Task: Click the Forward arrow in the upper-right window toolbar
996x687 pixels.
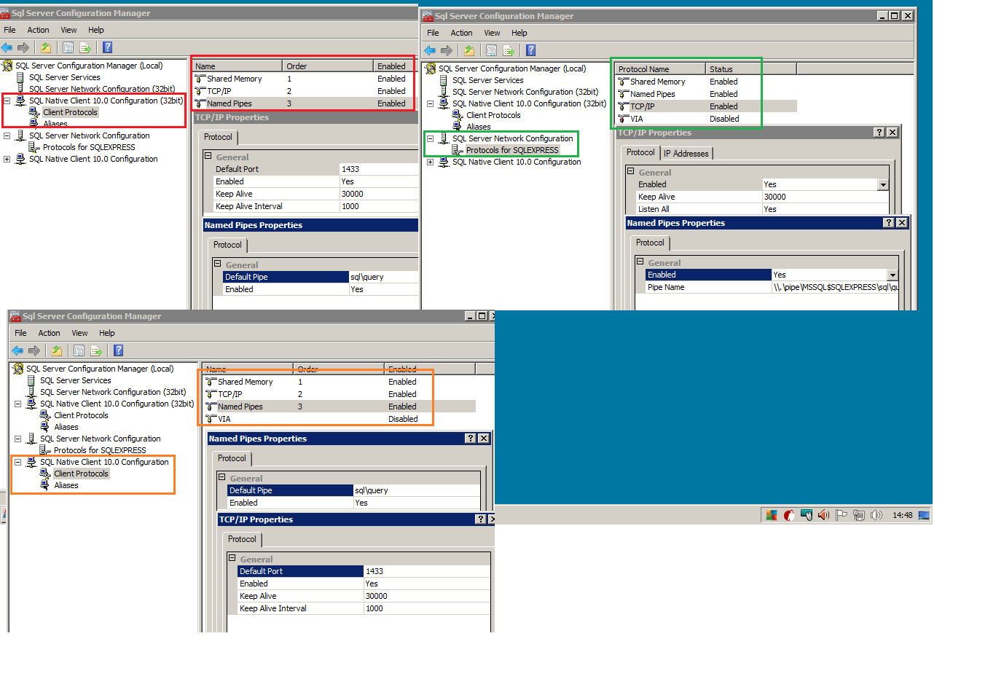Action: (x=447, y=50)
